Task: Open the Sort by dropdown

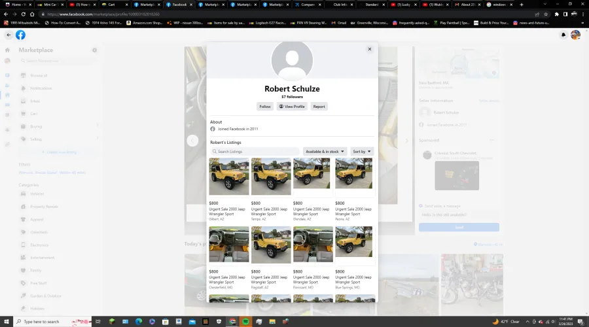Action: click(362, 152)
